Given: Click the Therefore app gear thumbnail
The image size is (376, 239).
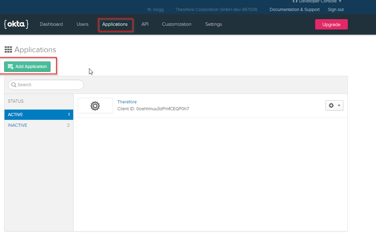Looking at the screenshot, I should pos(95,106).
